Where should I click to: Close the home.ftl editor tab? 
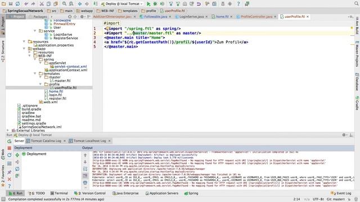coord(231,16)
